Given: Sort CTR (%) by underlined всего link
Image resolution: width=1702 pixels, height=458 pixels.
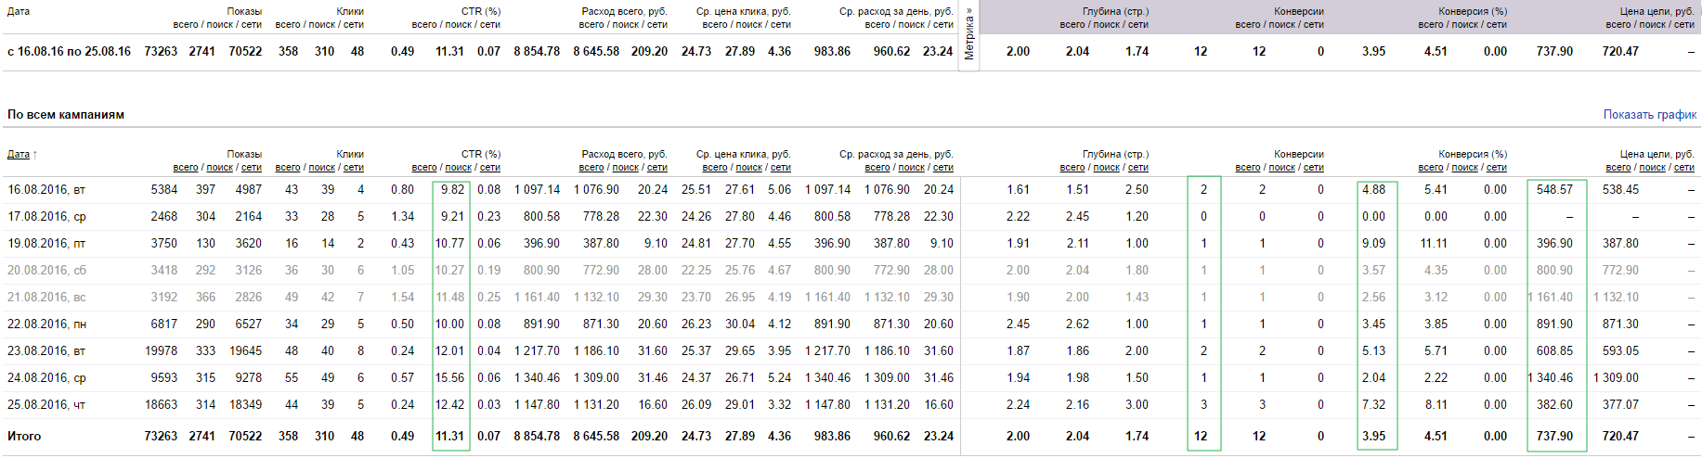Looking at the screenshot, I should (x=424, y=168).
